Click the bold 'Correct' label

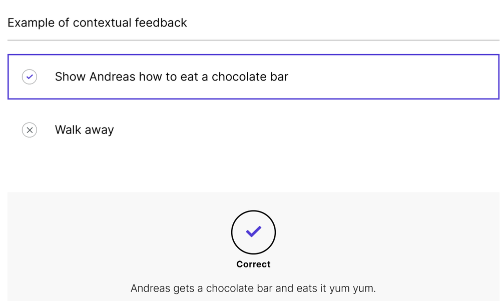click(253, 264)
